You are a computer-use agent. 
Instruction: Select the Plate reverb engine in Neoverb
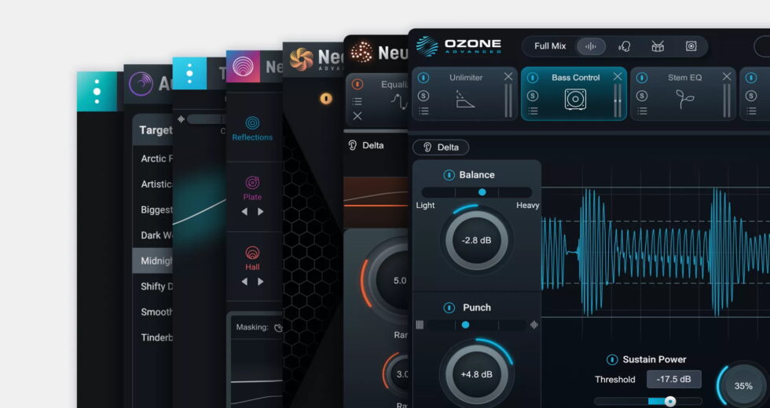(252, 189)
